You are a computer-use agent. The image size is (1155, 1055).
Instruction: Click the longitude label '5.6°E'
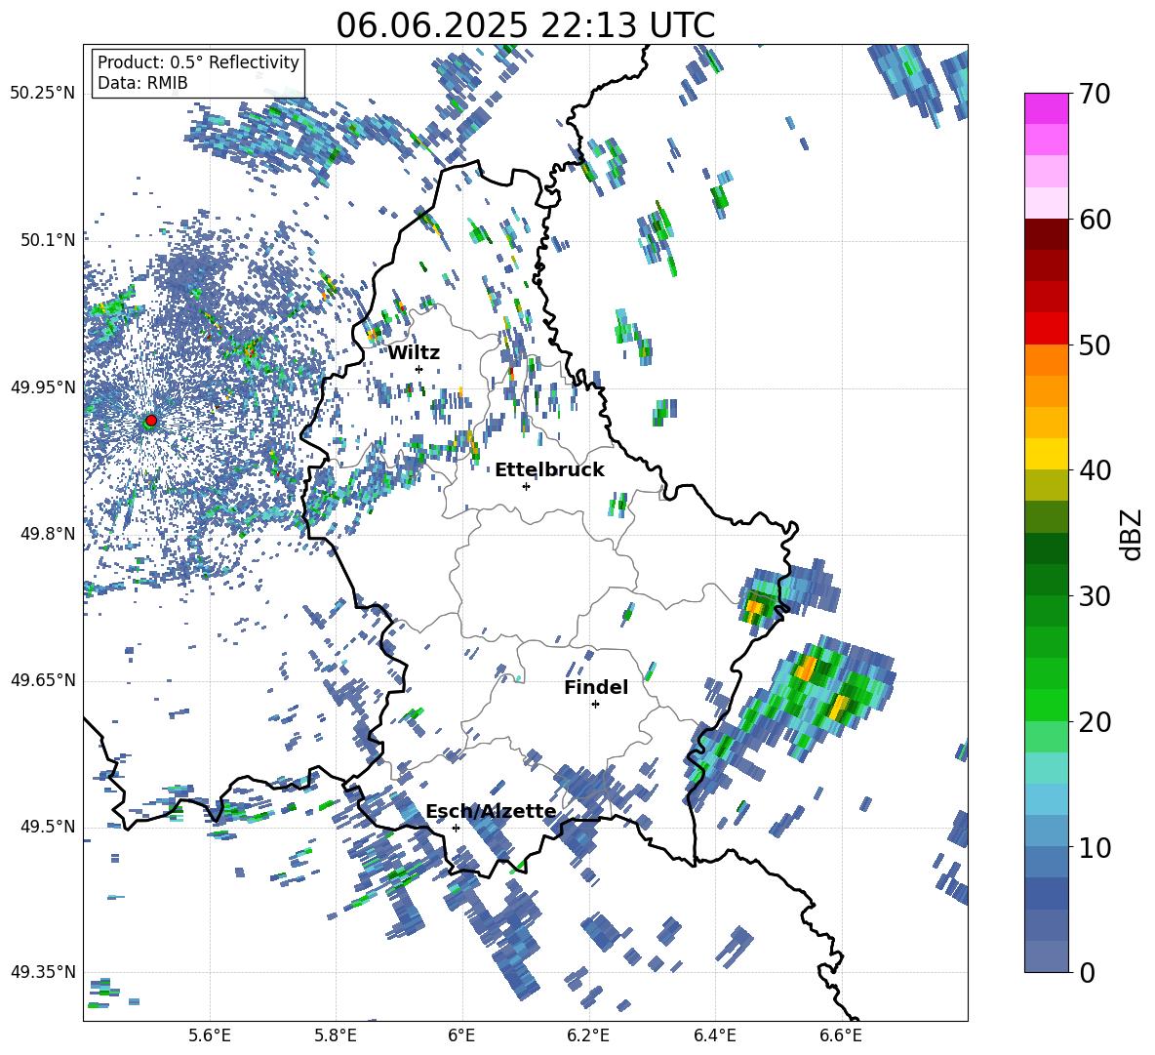tap(210, 1035)
